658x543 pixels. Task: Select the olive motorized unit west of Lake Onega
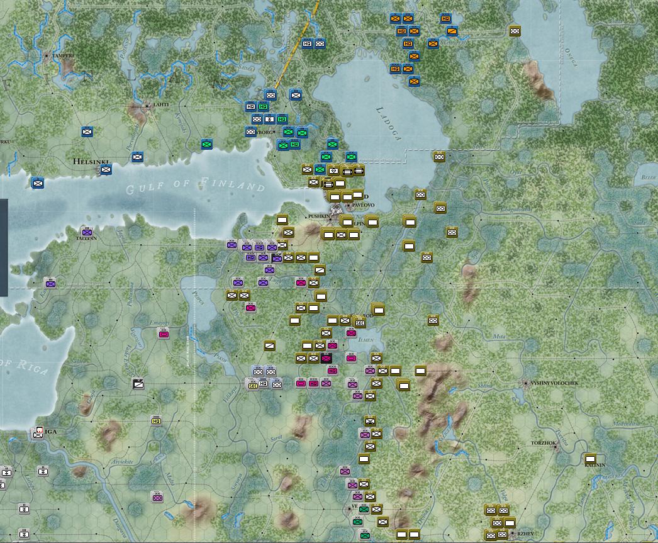pos(515,31)
